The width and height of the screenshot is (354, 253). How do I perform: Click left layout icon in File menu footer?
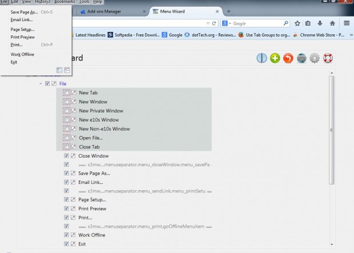59,70
